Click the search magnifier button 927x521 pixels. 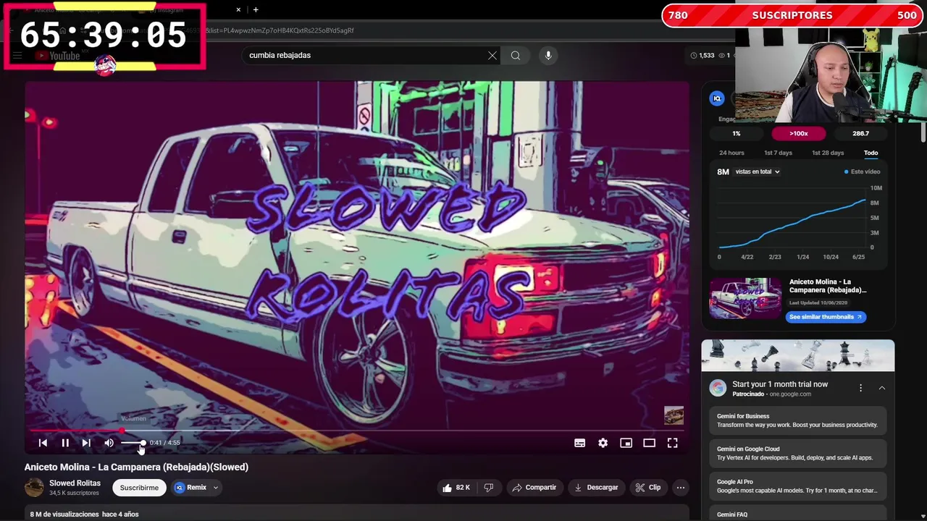(x=516, y=55)
